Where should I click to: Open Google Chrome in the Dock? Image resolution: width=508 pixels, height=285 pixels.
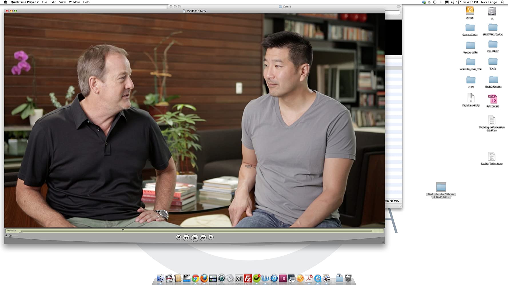coord(196,278)
